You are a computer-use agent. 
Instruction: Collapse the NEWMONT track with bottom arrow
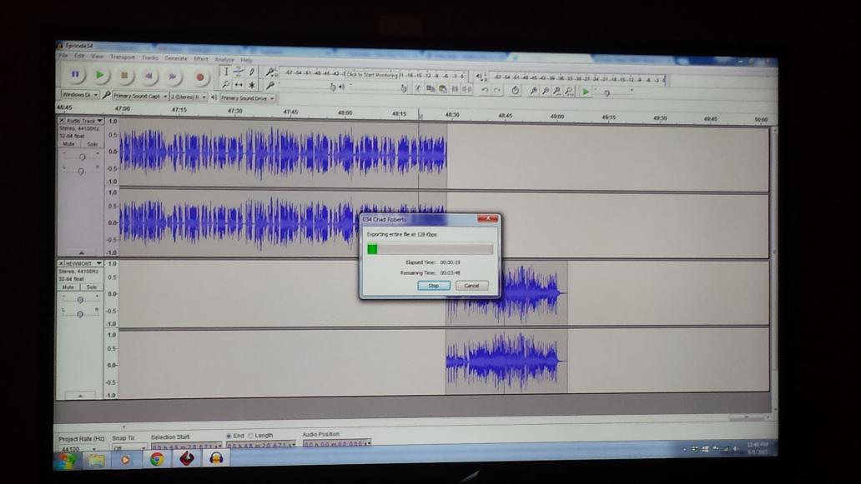(80, 395)
